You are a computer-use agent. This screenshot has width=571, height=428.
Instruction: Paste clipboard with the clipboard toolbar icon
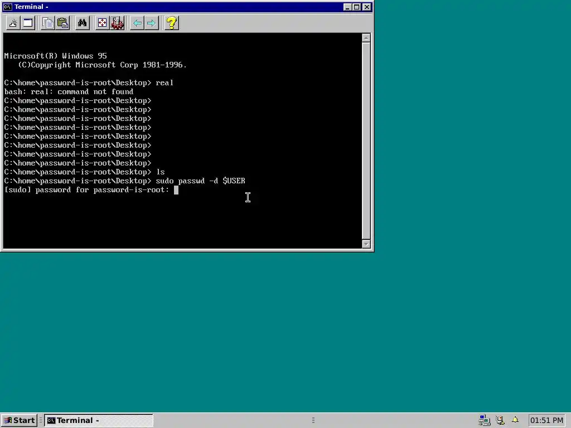coord(62,23)
